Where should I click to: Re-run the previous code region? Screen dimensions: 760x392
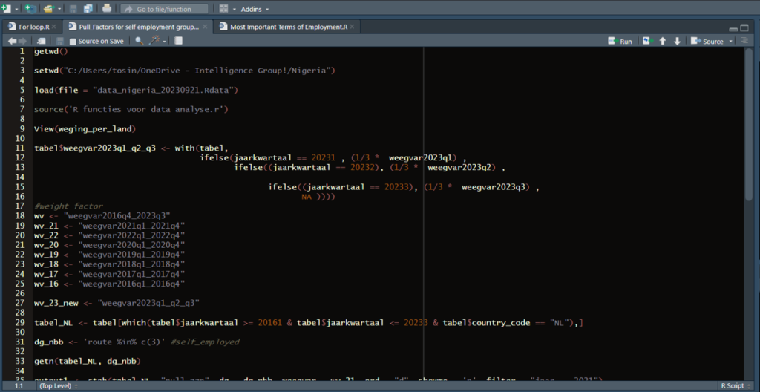coord(646,42)
